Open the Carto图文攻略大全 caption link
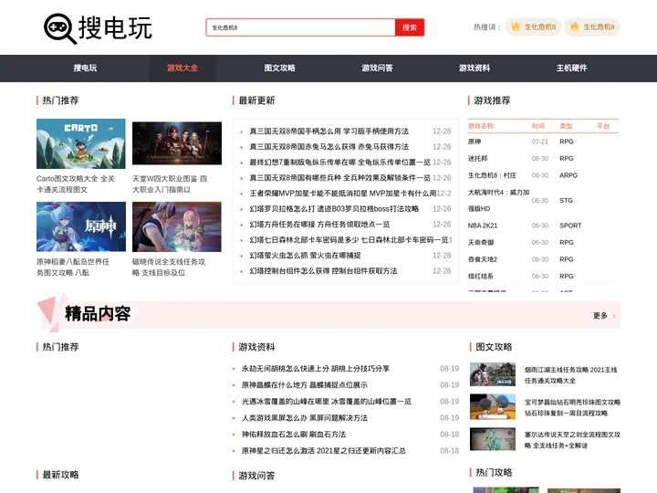Viewport: 657px width, 493px height. 76,184
